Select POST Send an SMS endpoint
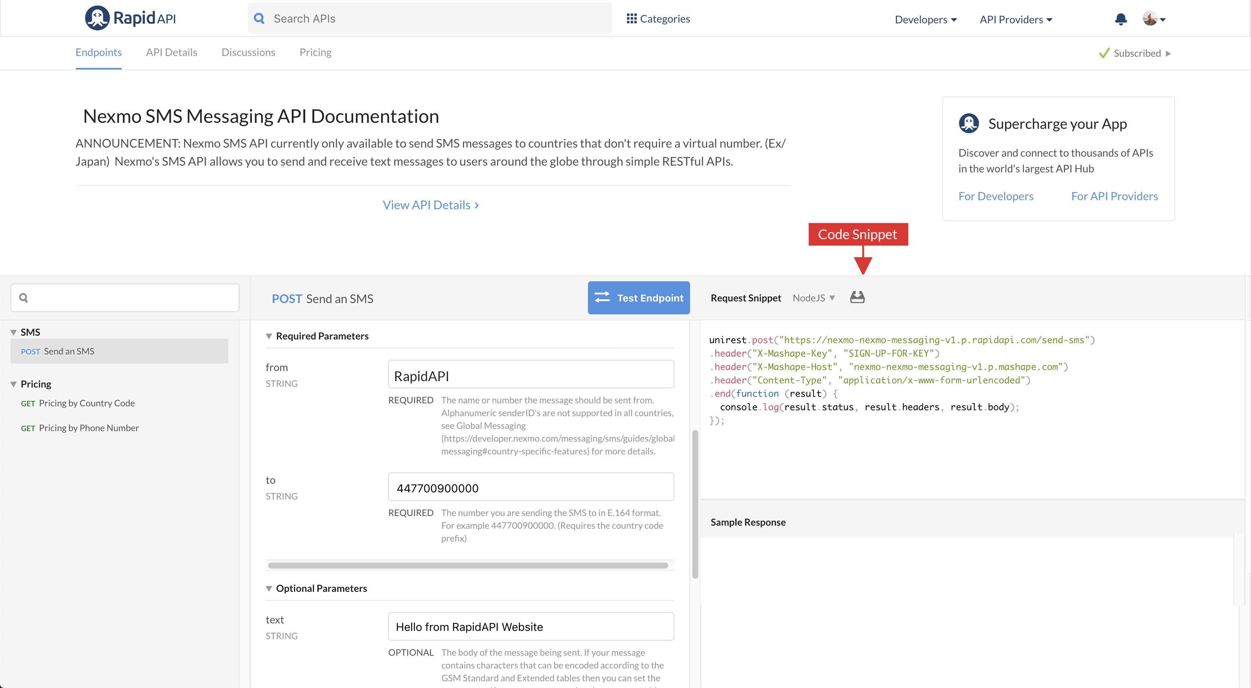This screenshot has width=1251, height=688. click(119, 351)
